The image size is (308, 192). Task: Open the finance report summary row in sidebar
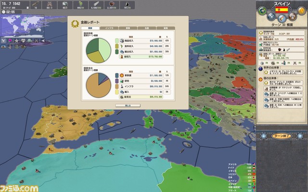click(282, 56)
